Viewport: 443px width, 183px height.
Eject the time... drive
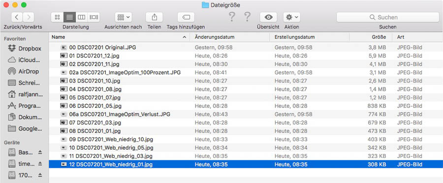click(40, 163)
